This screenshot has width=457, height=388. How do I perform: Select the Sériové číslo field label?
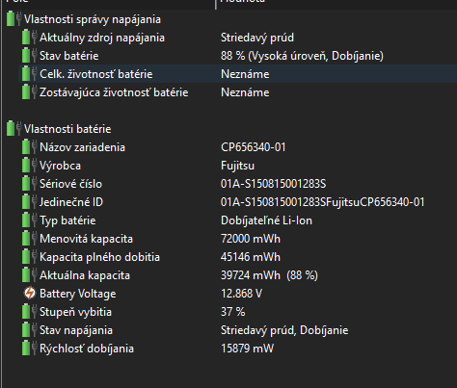(x=70, y=184)
